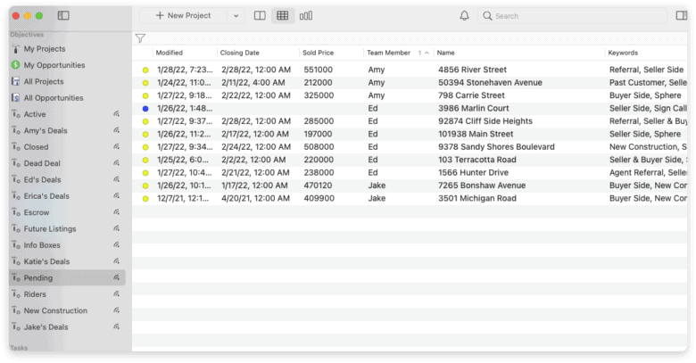Click the shared icon beside Amy's Deals
Viewport: 696px width, 363px height.
point(116,130)
